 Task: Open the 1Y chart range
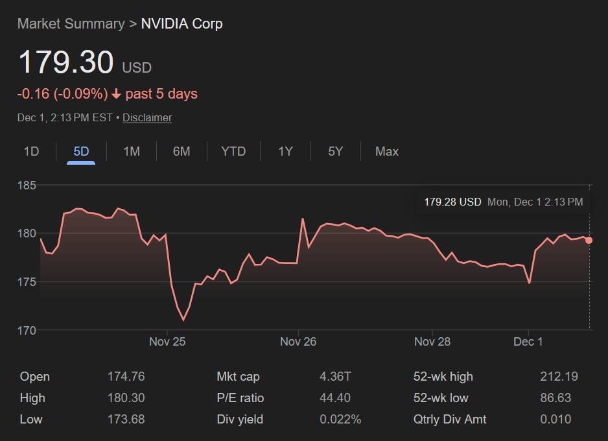click(285, 151)
